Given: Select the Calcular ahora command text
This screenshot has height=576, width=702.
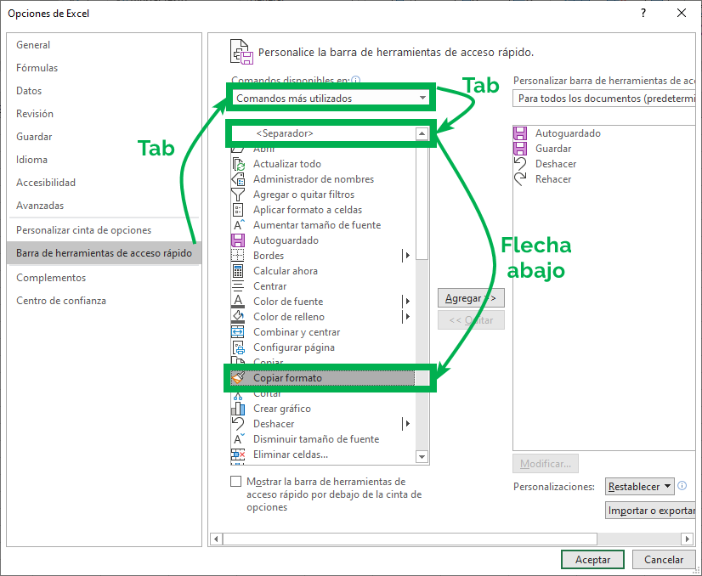Looking at the screenshot, I should (286, 271).
